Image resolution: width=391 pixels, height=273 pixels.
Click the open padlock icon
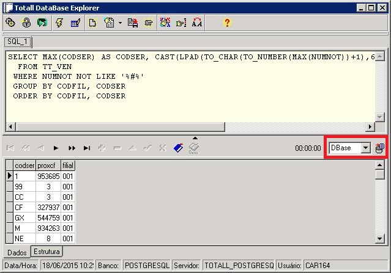point(26,23)
